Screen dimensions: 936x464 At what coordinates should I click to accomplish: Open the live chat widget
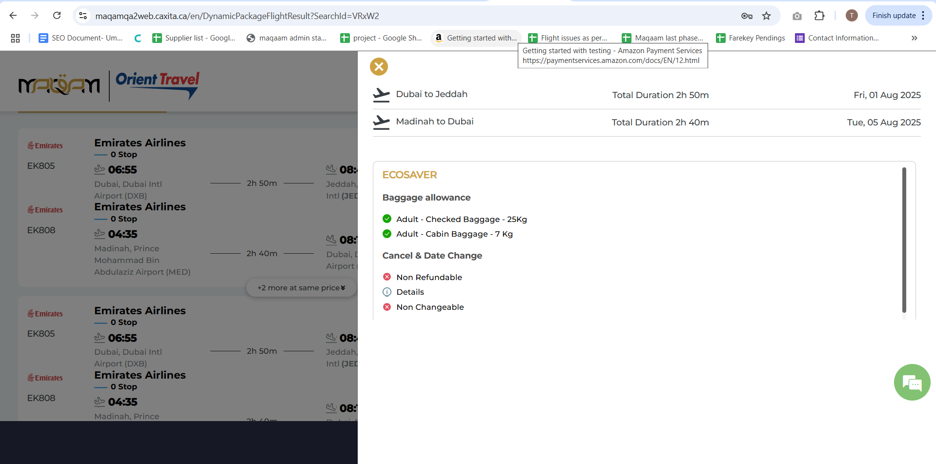pos(912,383)
